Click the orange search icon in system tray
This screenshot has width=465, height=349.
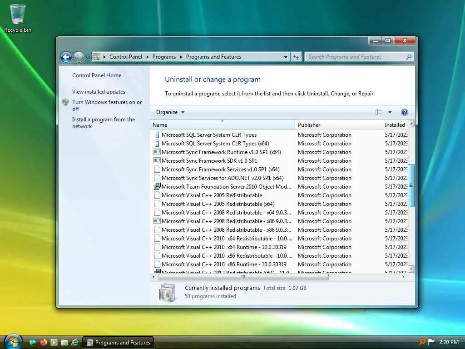click(422, 342)
